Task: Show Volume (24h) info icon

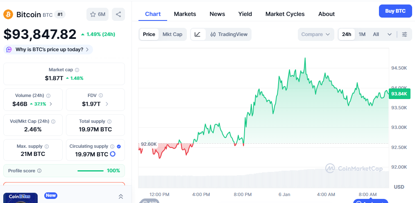Action: [x=48, y=96]
